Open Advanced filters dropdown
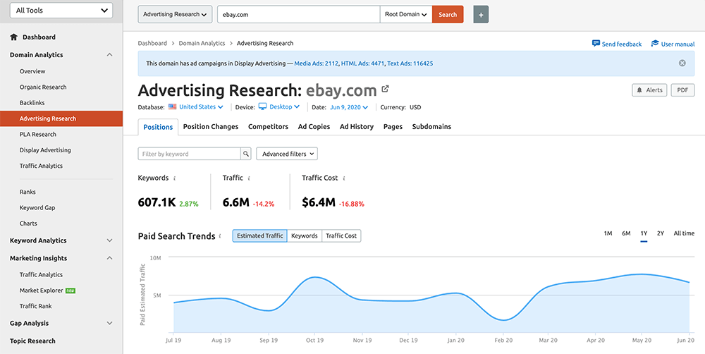This screenshot has height=354, width=705. tap(287, 154)
